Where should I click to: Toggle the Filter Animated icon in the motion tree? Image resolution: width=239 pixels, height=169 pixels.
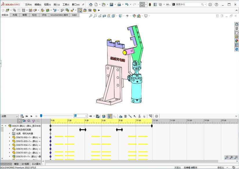(x=24, y=121)
